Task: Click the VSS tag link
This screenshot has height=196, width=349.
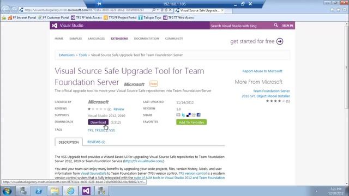Action: click(x=112, y=130)
